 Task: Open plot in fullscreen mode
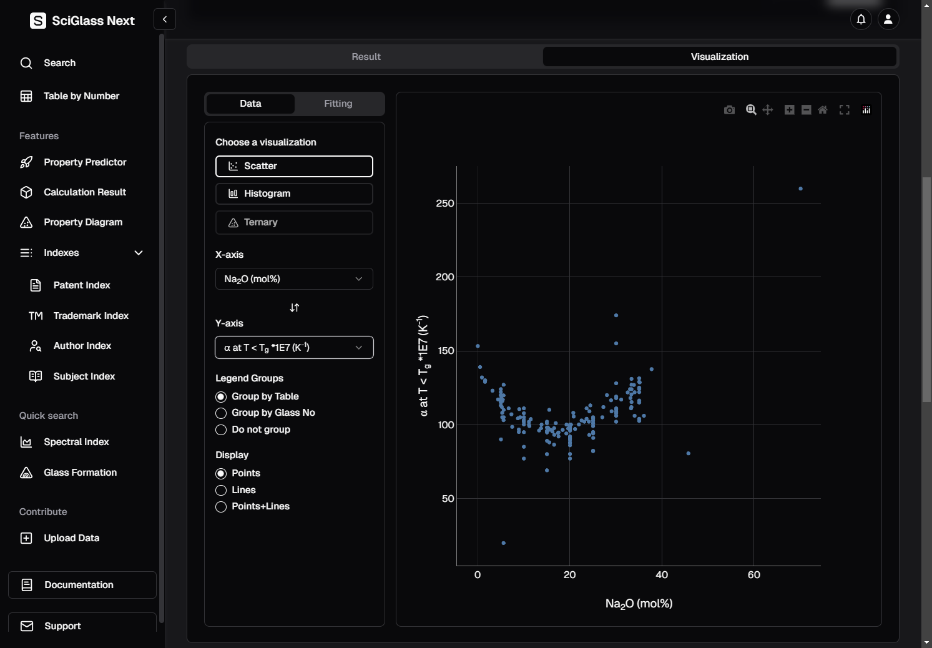pos(844,110)
